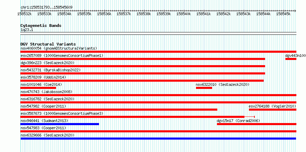Click the 158536k ruler tick label
Screen dimensions: 306x152
coord(104,14)
